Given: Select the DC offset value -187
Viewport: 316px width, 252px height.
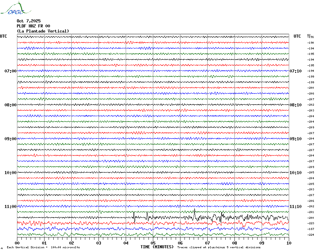Looking at the screenshot, I should click(311, 229).
